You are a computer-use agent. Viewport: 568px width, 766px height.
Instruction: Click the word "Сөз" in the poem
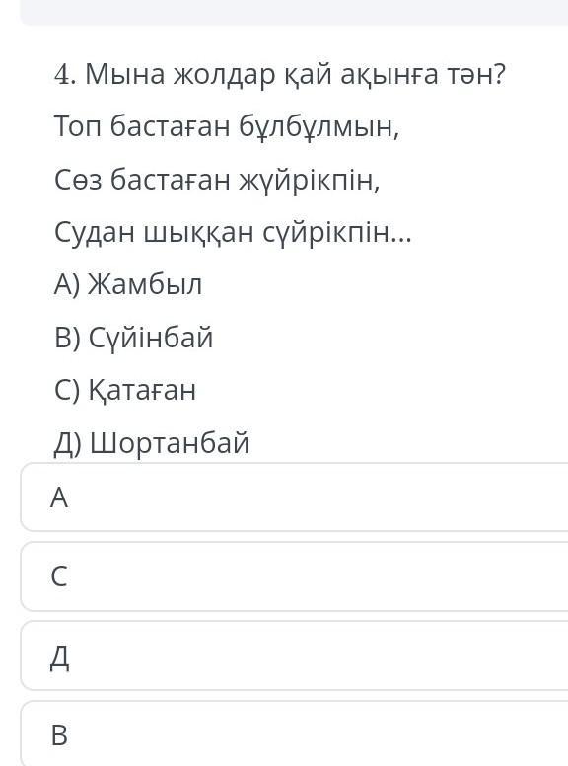78,180
